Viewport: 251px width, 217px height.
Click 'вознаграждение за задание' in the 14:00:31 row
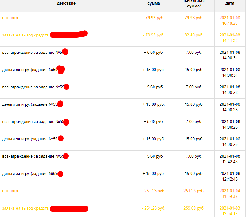(28, 53)
